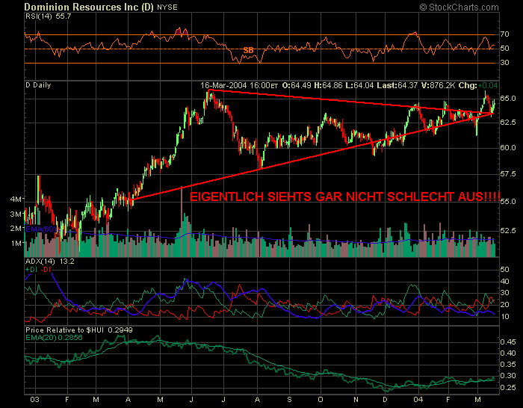Click the price axis label 55.0
This screenshot has width=523, height=408.
point(507,202)
